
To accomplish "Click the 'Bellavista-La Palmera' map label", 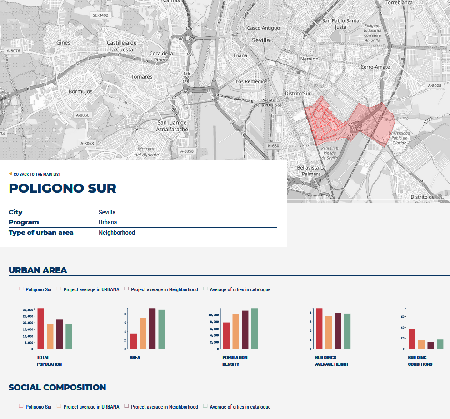I will [x=311, y=170].
